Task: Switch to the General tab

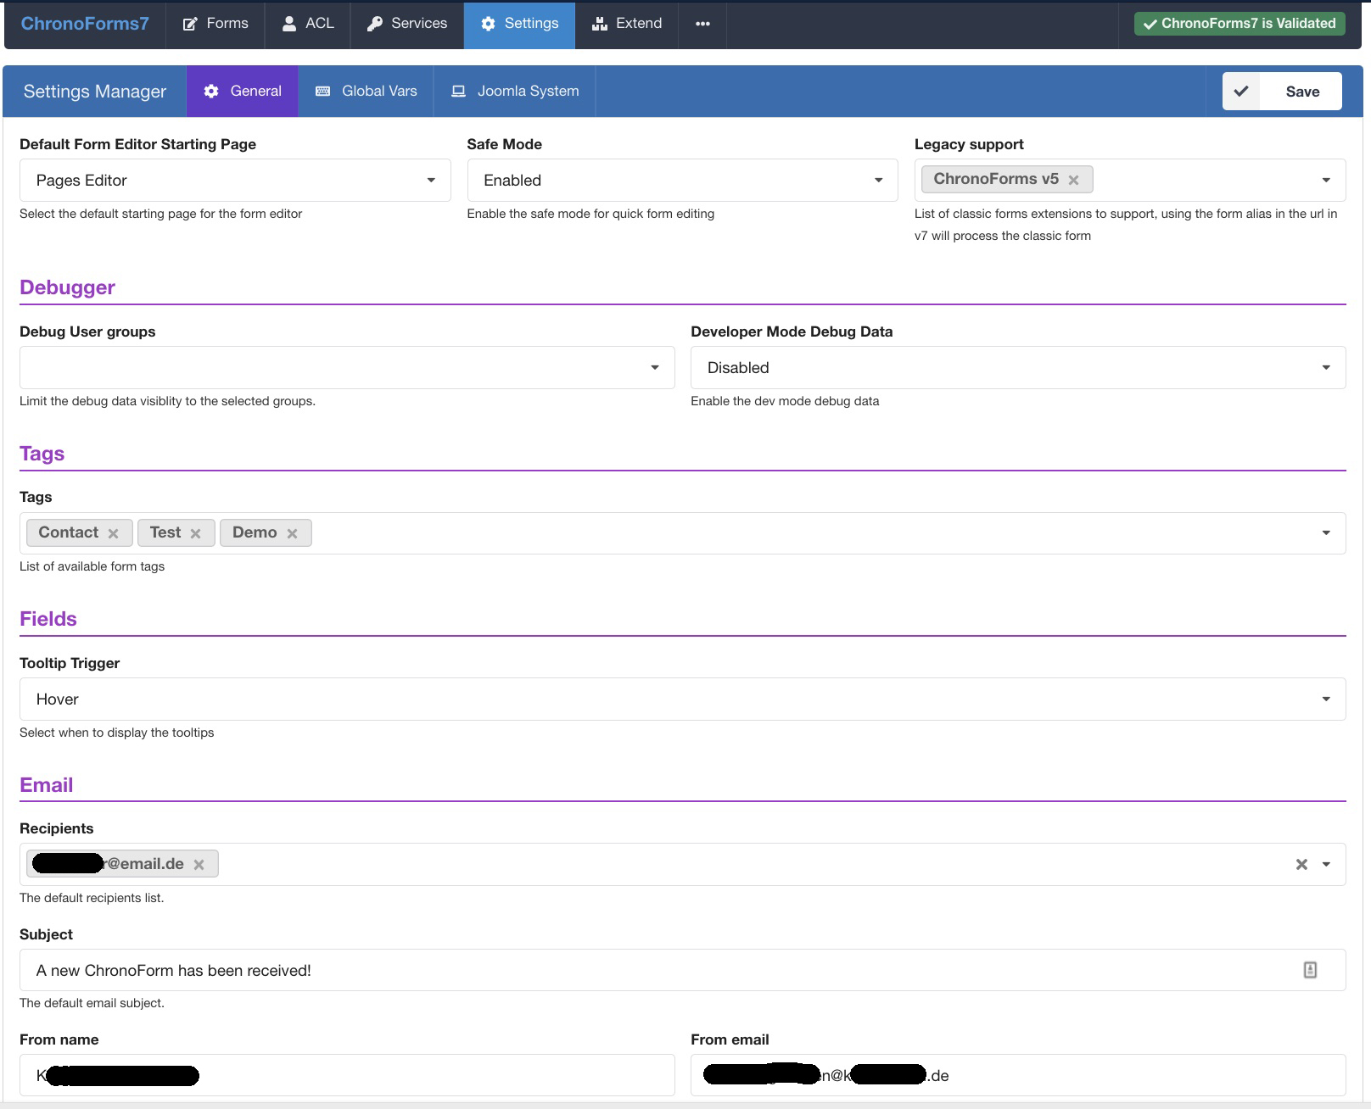Action: point(243,91)
